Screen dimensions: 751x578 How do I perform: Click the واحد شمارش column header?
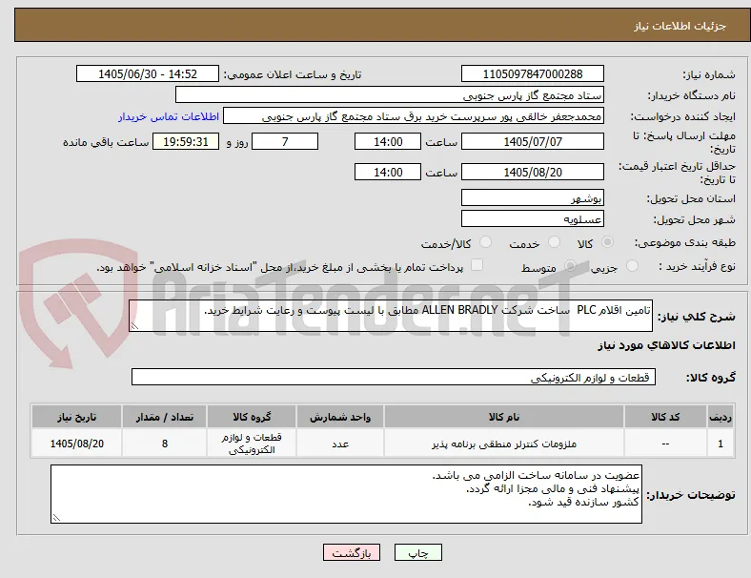[x=340, y=417]
